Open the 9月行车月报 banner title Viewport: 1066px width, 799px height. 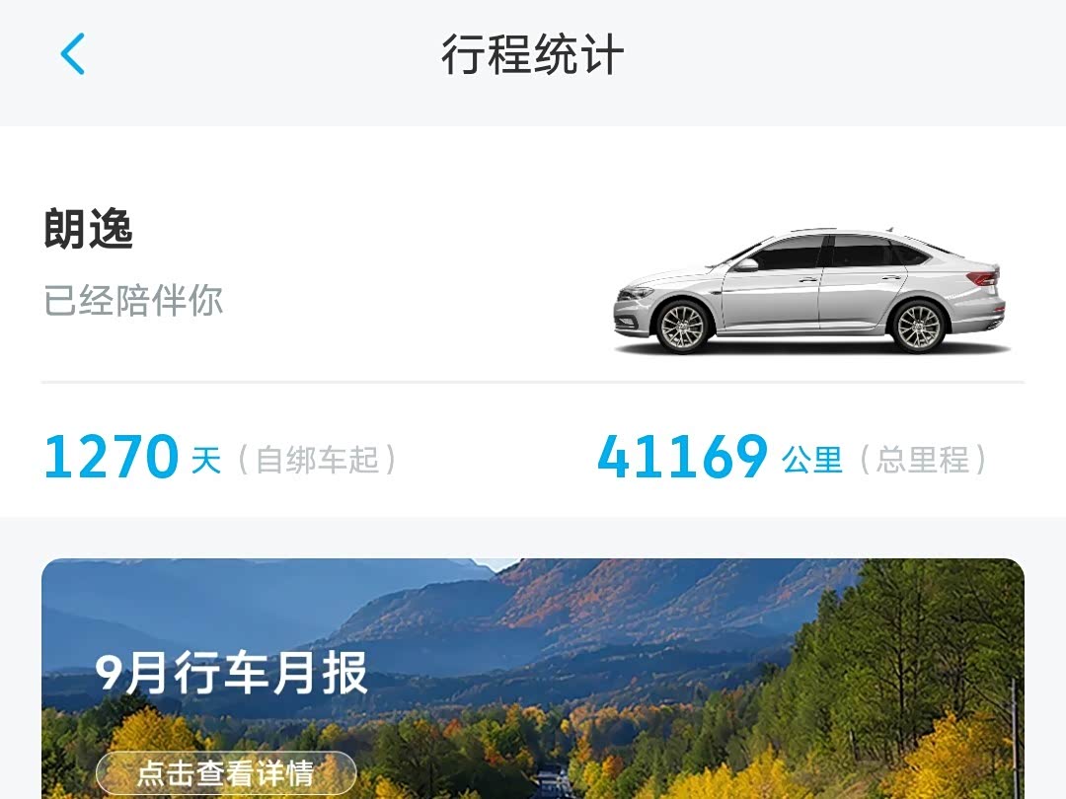pos(231,673)
